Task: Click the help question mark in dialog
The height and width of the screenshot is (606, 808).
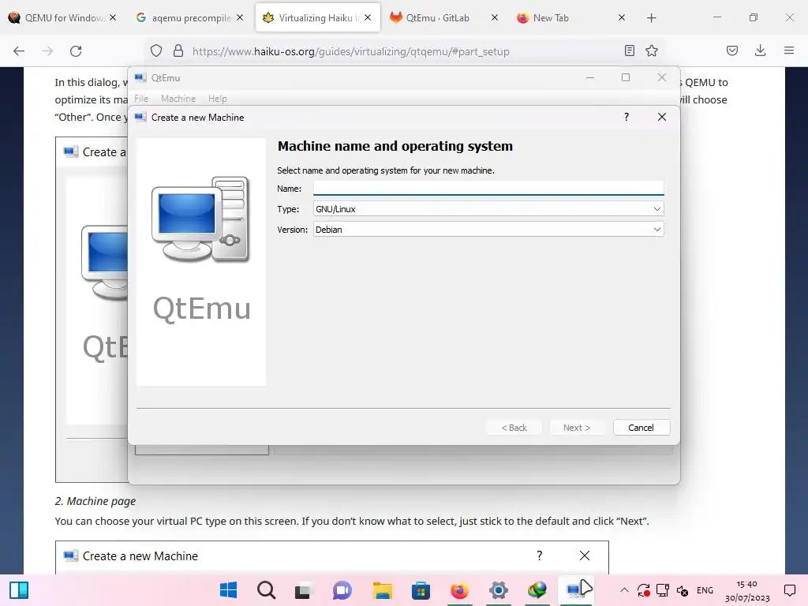Action: coord(626,117)
